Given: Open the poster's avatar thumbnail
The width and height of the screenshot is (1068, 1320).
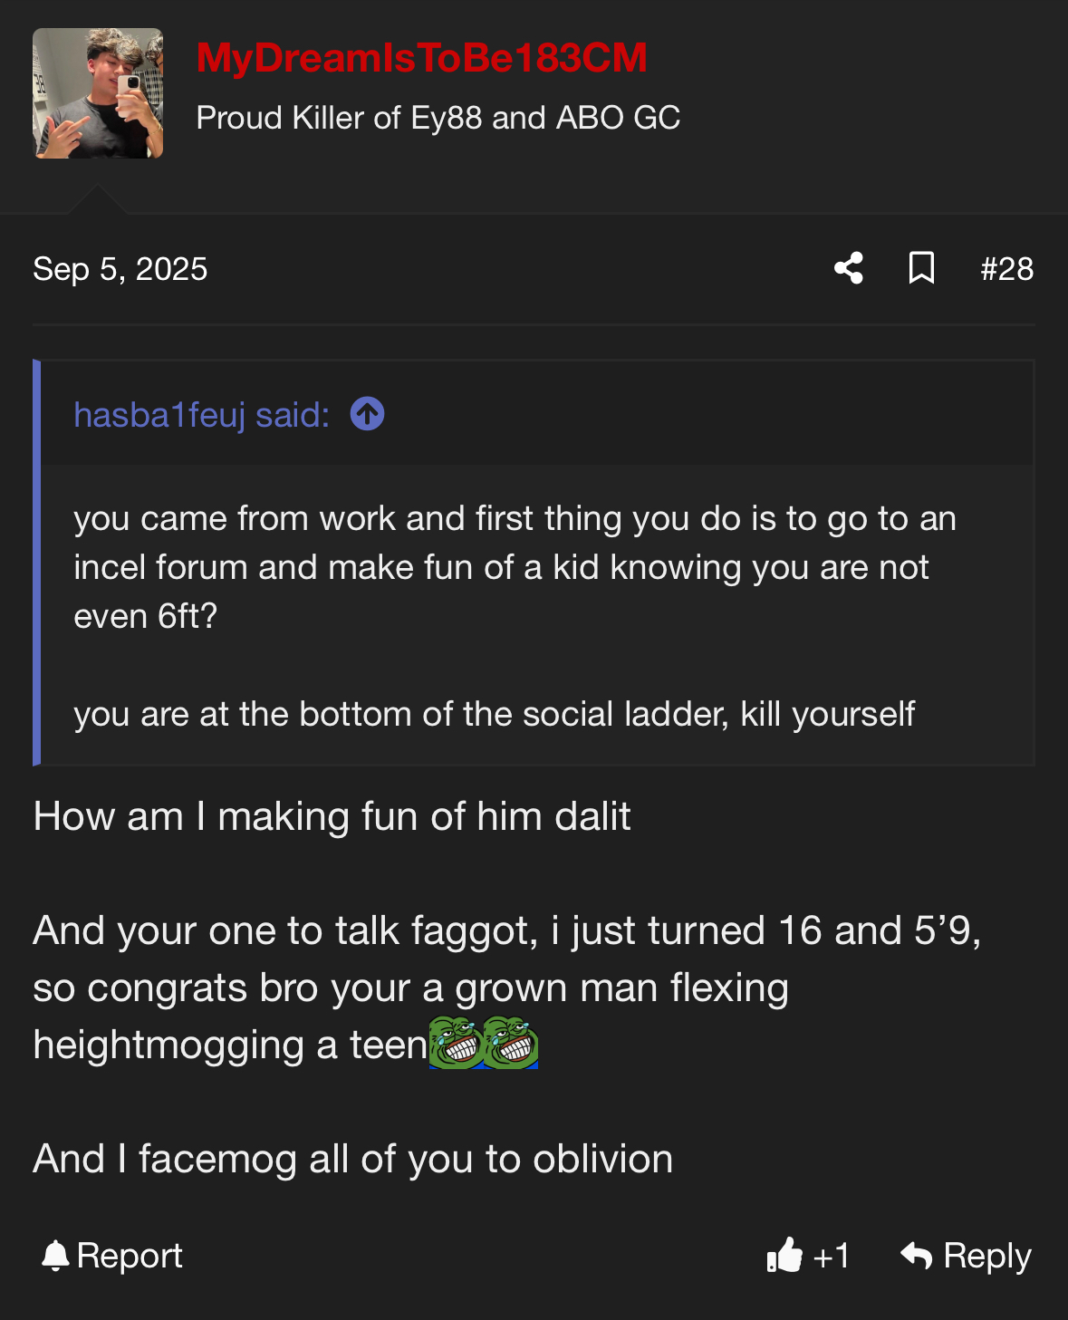Looking at the screenshot, I should tap(98, 93).
